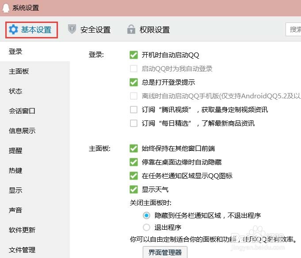Enable 订阅每日精选 subscription checkbox
This screenshot has height=258, width=301.
133,123
